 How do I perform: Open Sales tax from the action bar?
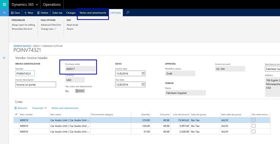coord(57,13)
